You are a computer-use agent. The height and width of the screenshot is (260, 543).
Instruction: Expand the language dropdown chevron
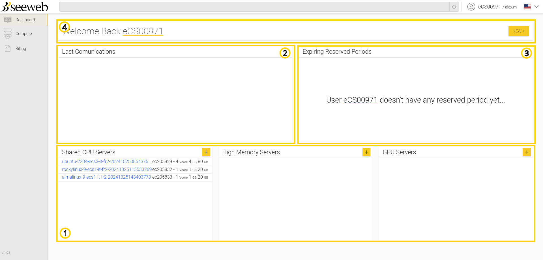[x=536, y=7]
